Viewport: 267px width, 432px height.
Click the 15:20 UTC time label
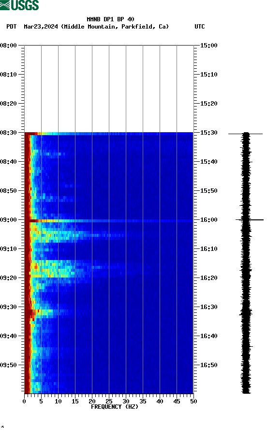tap(208, 104)
